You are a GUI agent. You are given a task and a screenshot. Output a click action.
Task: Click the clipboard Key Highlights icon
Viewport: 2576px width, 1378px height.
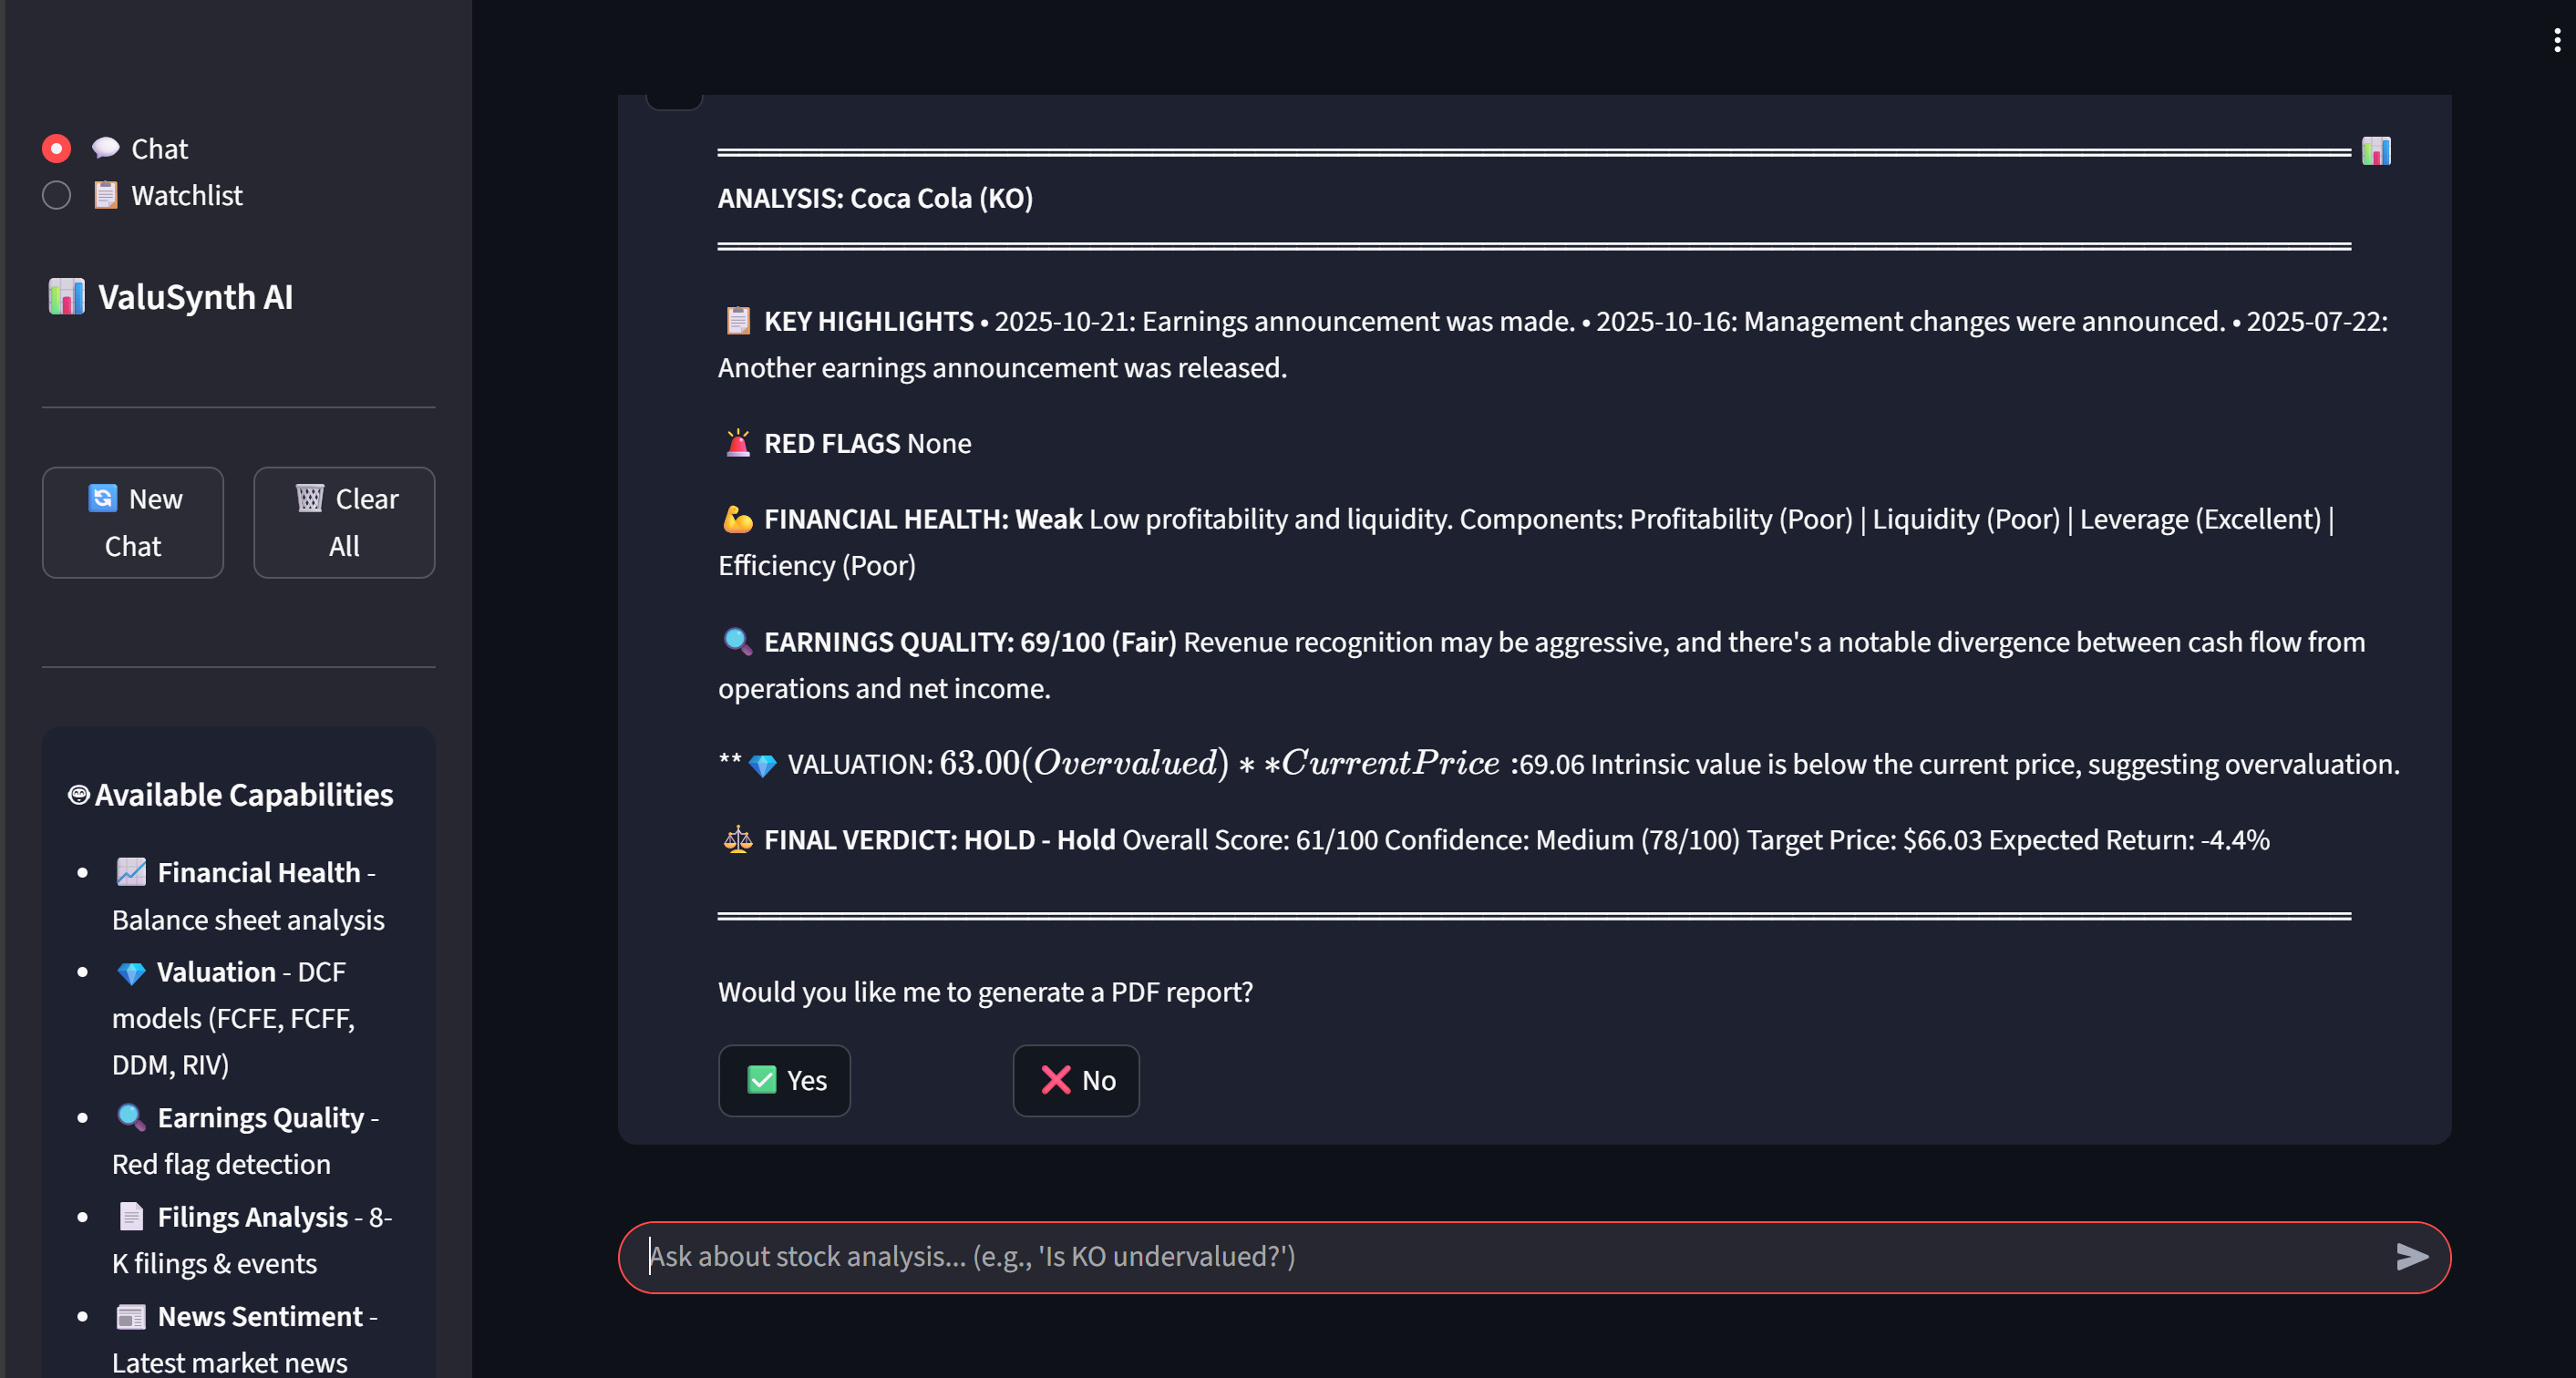pyautogui.click(x=737, y=321)
